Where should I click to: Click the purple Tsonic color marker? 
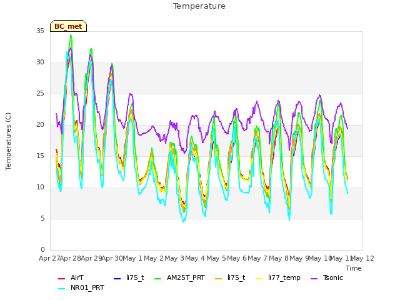pos(314,279)
